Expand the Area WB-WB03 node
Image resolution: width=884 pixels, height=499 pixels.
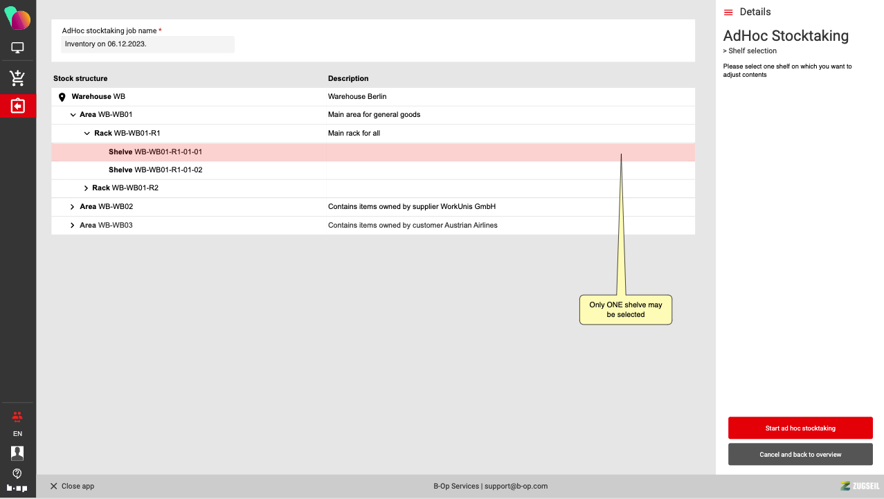tap(73, 226)
